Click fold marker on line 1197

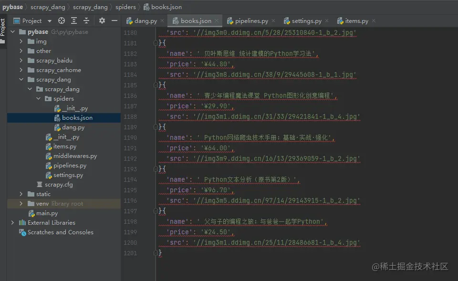pyautogui.click(x=156, y=211)
